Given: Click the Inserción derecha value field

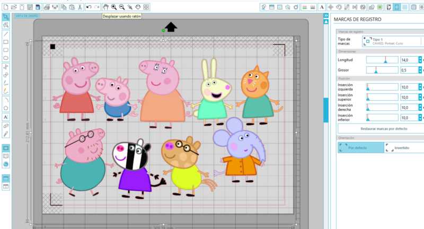Looking at the screenshot, I should pyautogui.click(x=409, y=107).
